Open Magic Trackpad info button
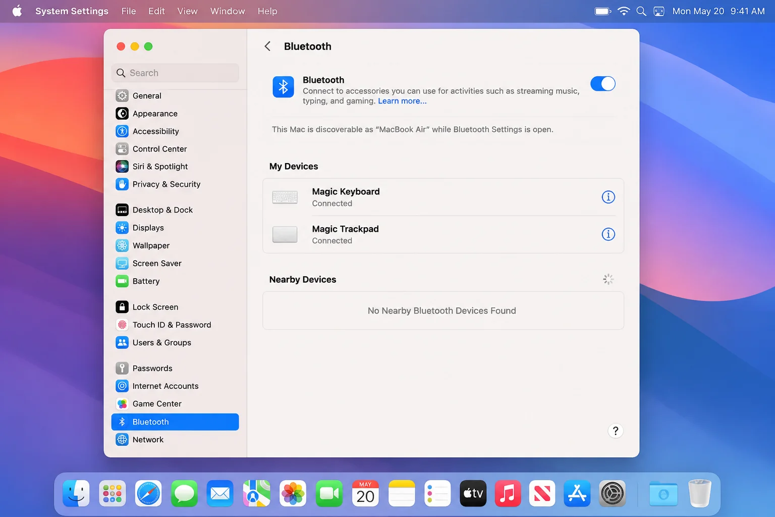The width and height of the screenshot is (775, 517). click(x=608, y=234)
